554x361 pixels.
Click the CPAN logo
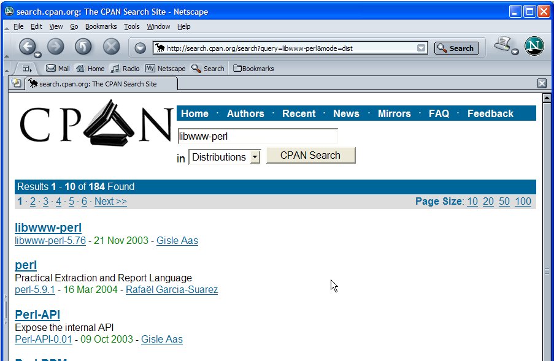[x=96, y=123]
